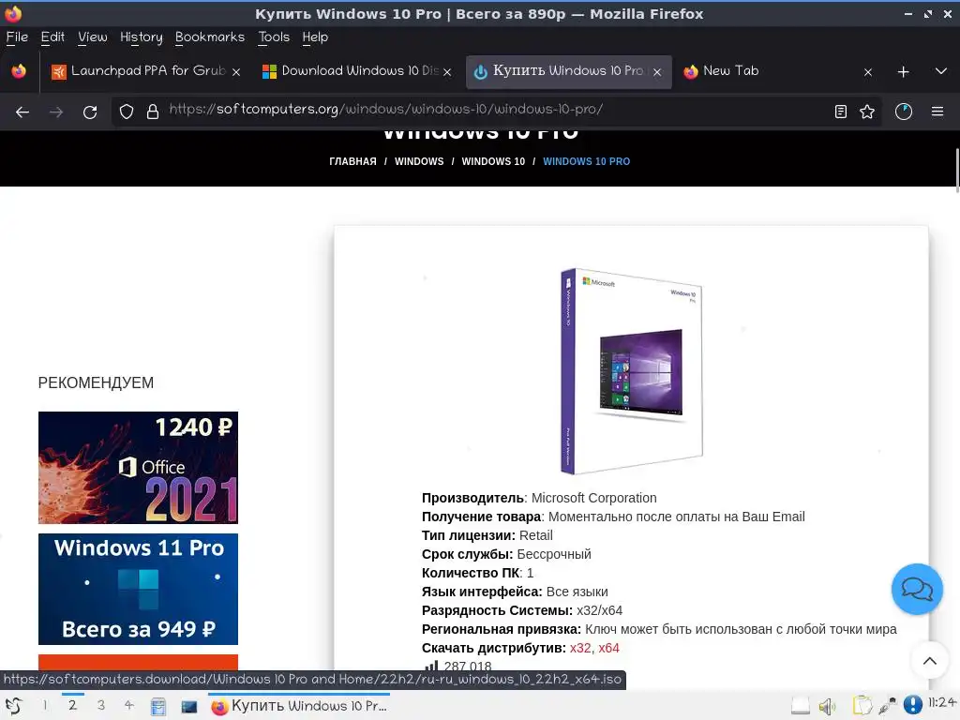Screen dimensions: 960x720
Task: Open the Firefox hamburger menu
Action: 937,112
